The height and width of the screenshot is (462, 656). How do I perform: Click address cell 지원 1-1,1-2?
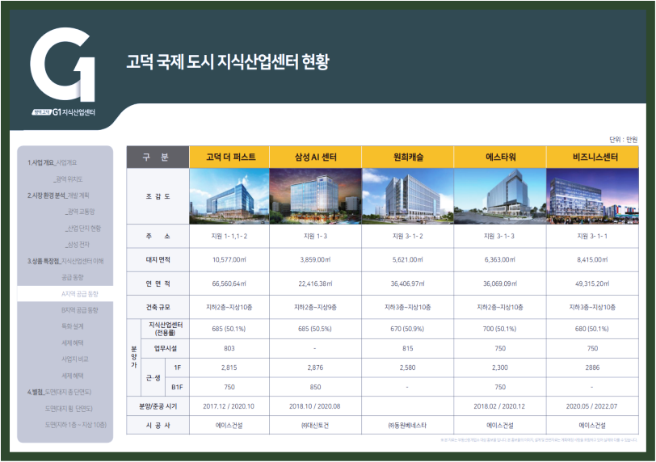pos(229,236)
